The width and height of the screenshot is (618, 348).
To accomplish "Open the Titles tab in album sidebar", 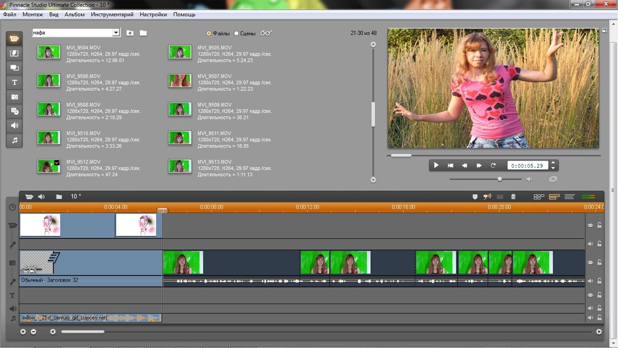I will click(14, 82).
